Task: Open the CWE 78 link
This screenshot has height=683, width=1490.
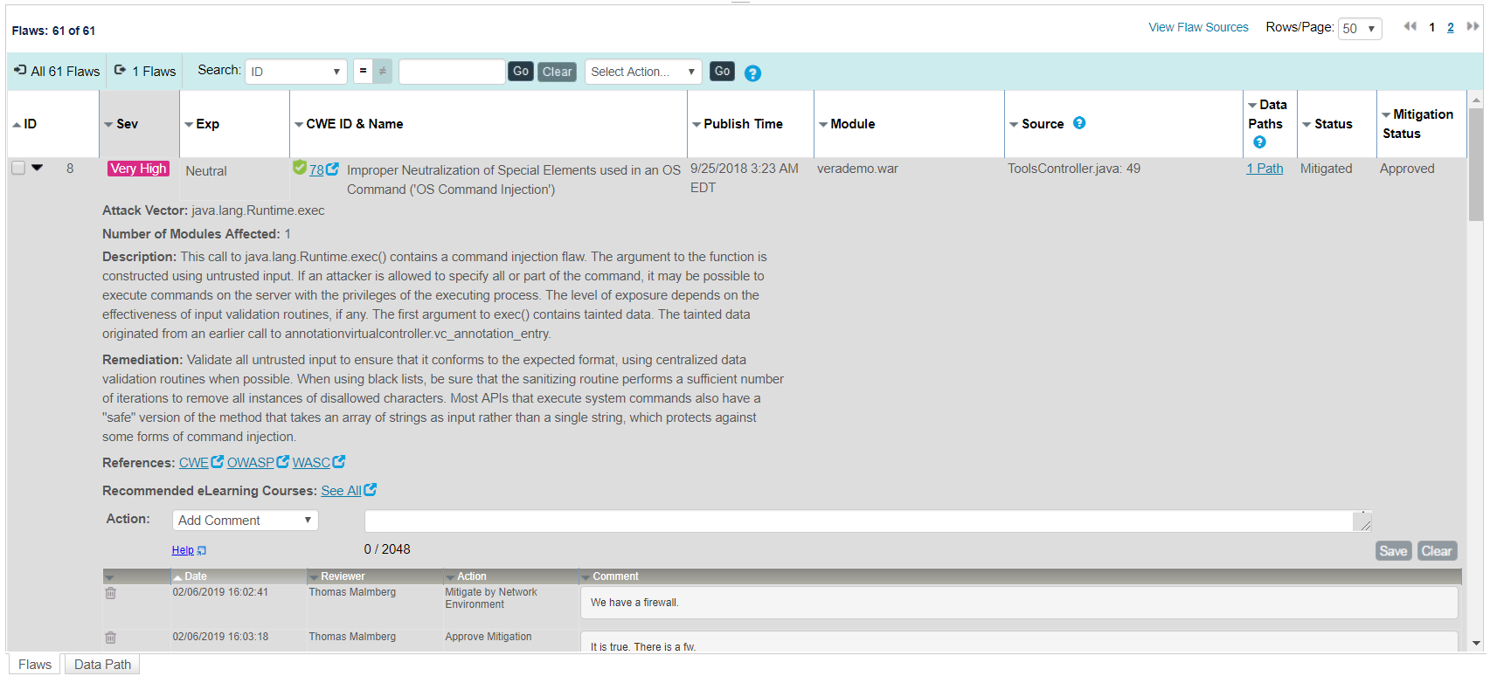Action: (316, 170)
